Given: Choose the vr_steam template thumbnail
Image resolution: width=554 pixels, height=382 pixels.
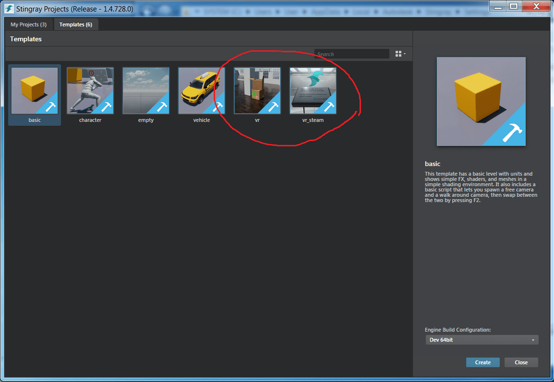Looking at the screenshot, I should click(313, 91).
